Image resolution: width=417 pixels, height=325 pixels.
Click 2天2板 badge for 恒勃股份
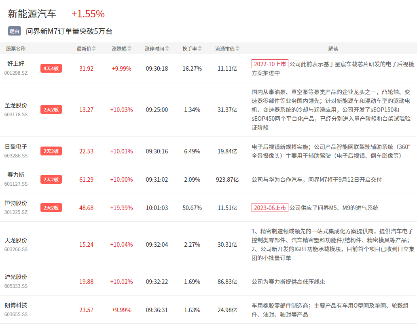click(51, 208)
